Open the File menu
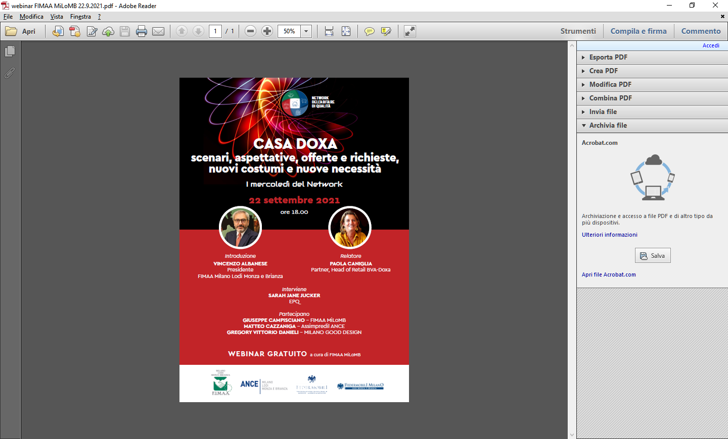The height and width of the screenshot is (439, 728). point(8,17)
